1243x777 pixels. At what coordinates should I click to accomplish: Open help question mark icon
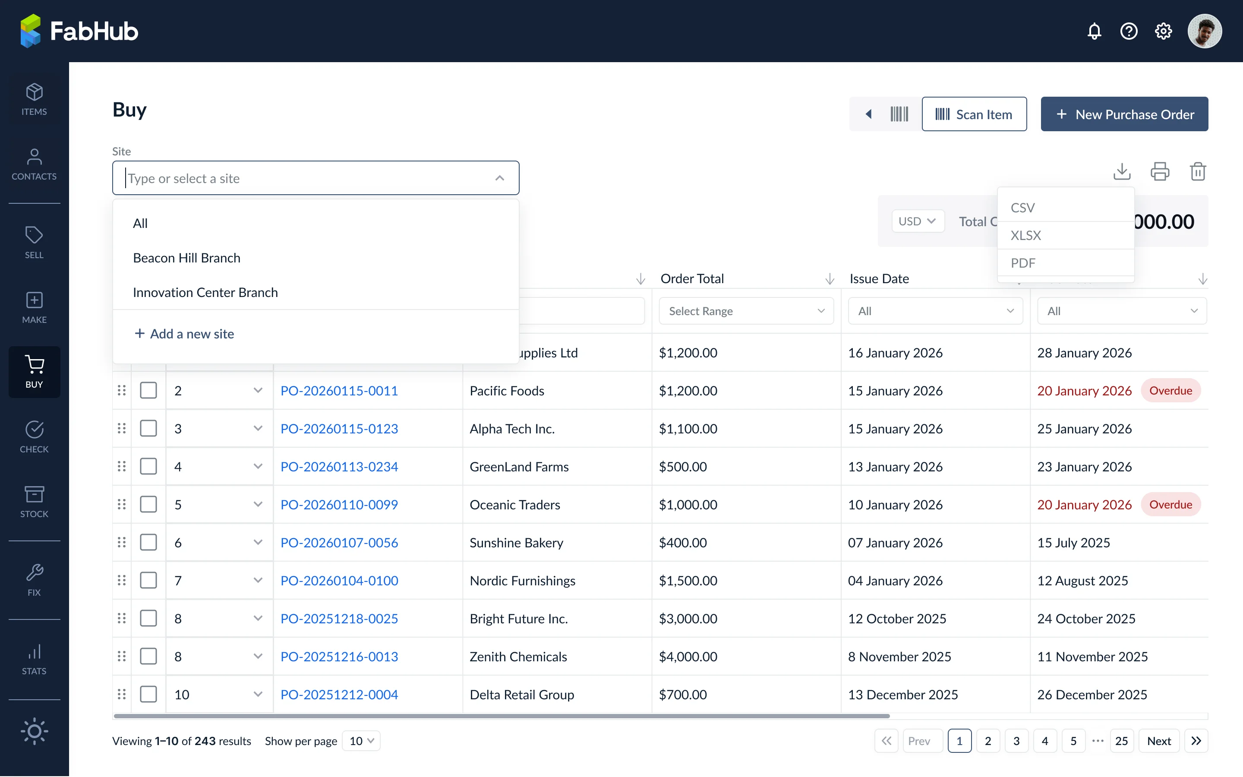[1129, 32]
